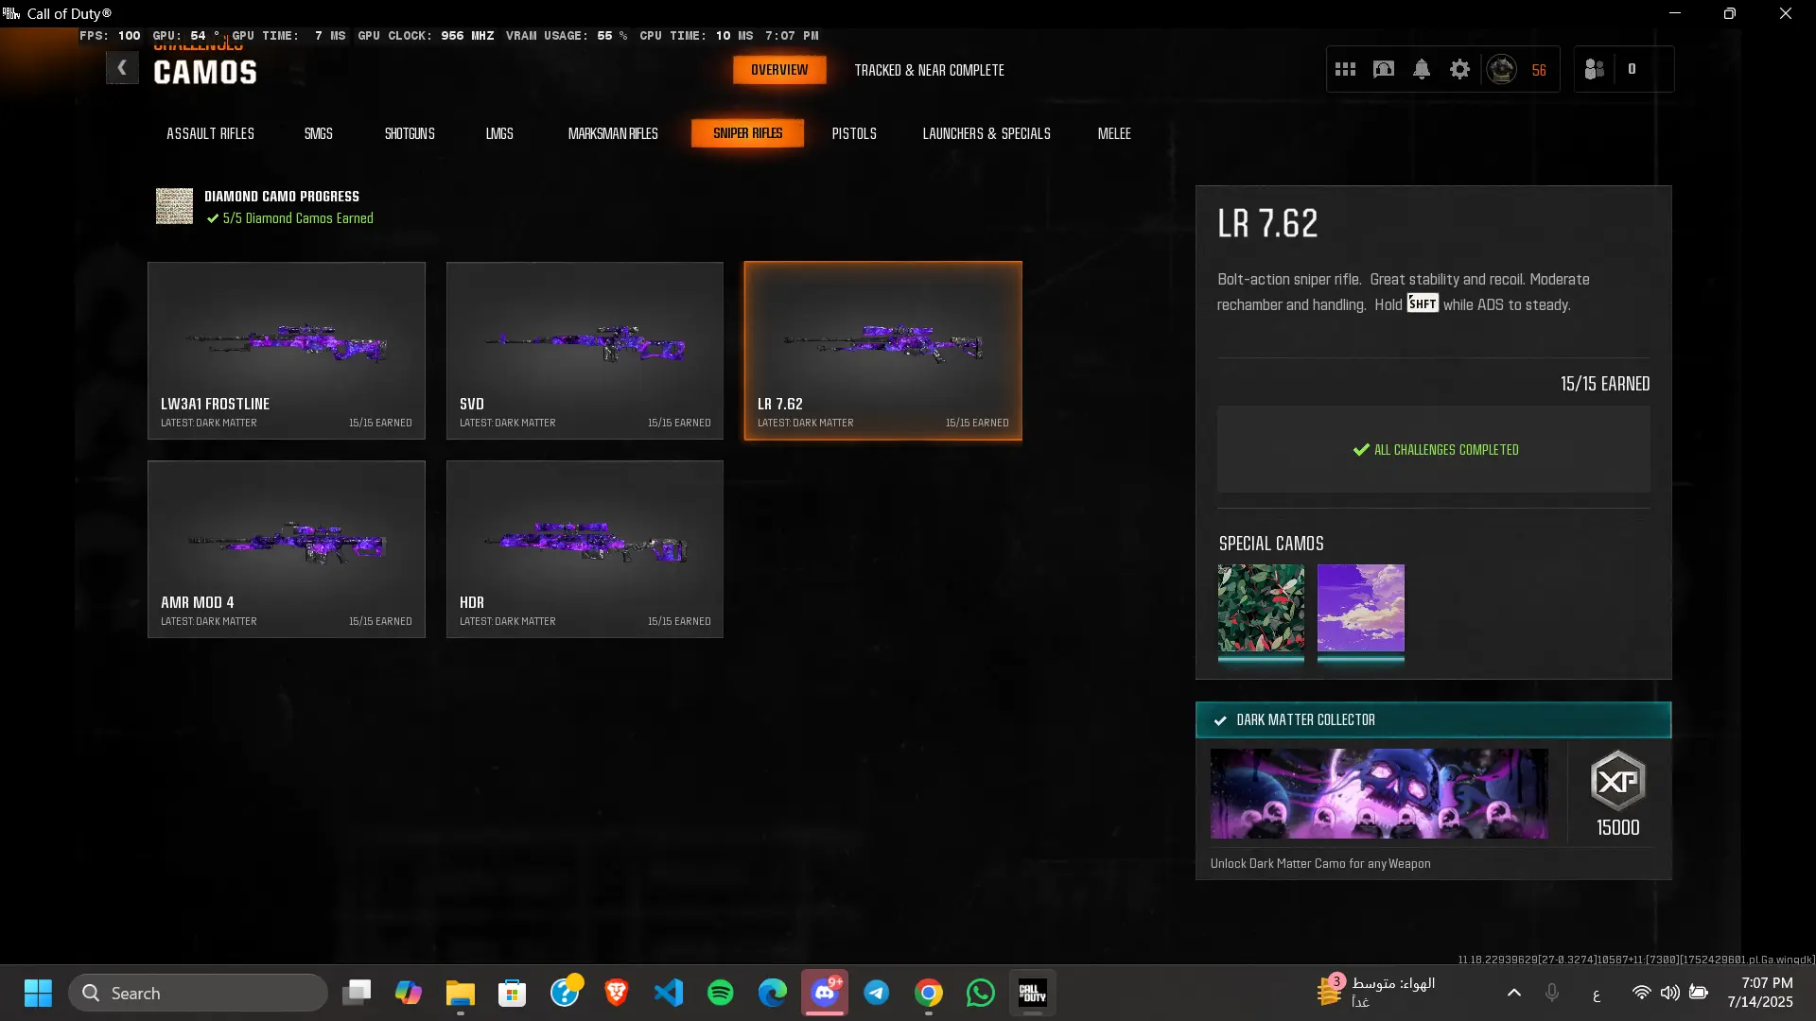Expand the system tray hidden icons chevron

tap(1513, 993)
